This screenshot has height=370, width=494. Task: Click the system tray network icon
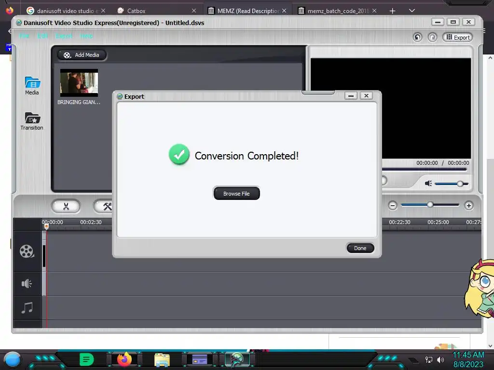coord(429,359)
